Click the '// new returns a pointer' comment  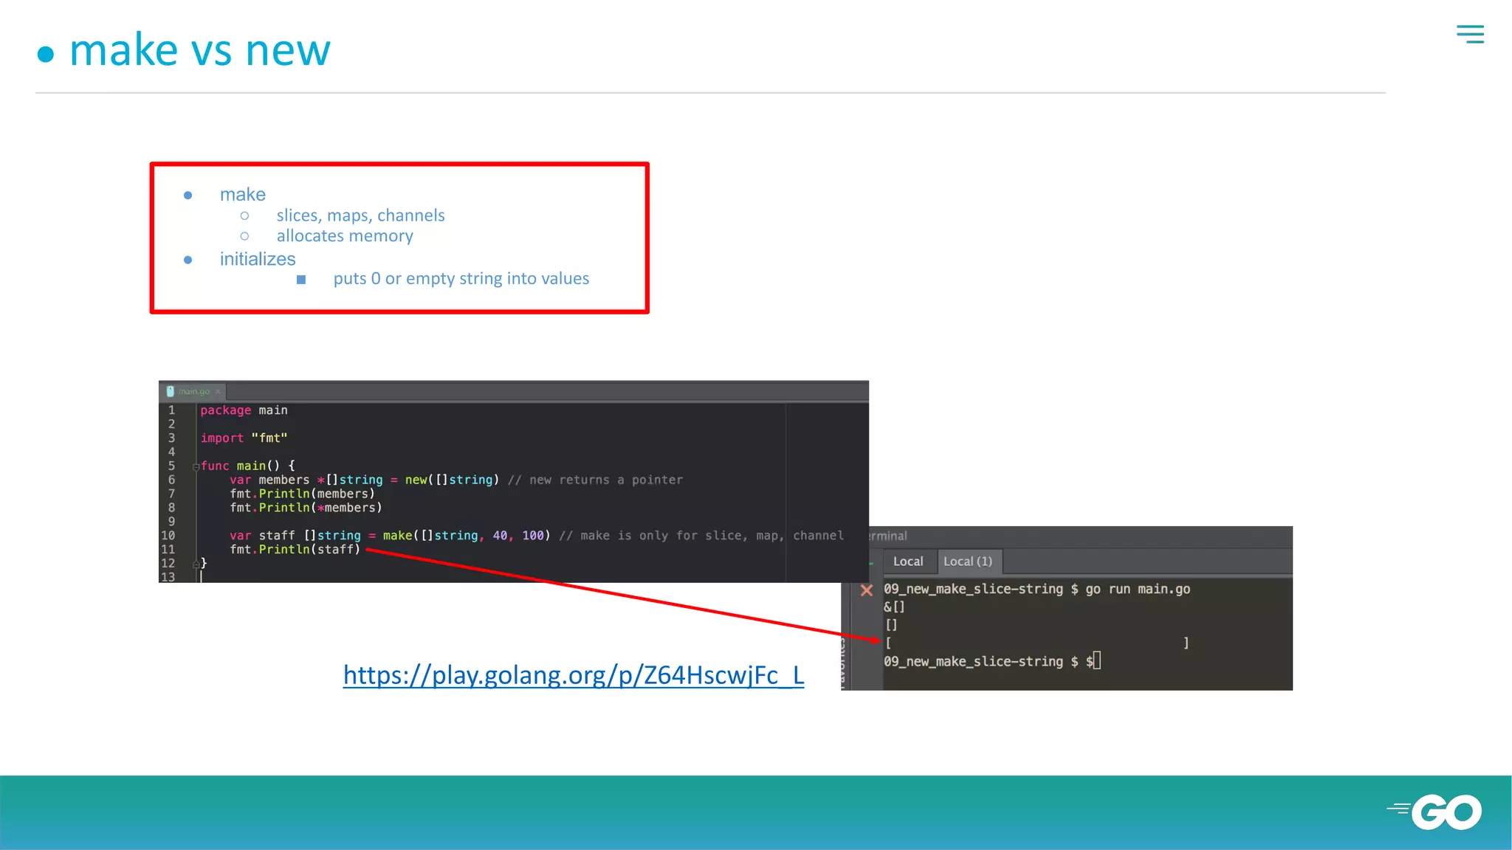[595, 480]
